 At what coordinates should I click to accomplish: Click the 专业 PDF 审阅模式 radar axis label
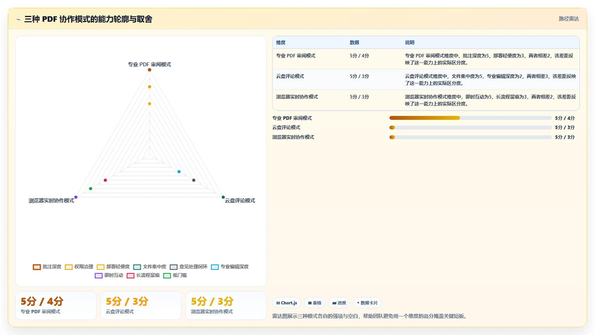point(149,64)
